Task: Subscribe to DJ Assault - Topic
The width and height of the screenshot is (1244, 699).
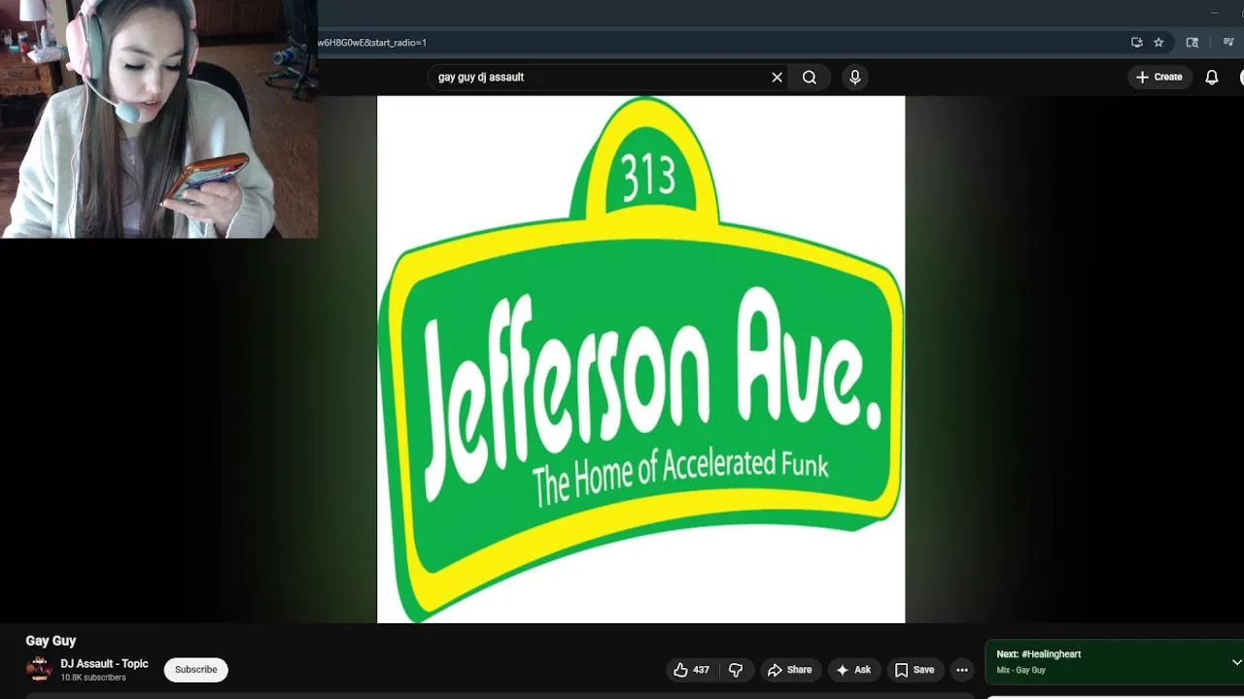Action: coord(195,670)
